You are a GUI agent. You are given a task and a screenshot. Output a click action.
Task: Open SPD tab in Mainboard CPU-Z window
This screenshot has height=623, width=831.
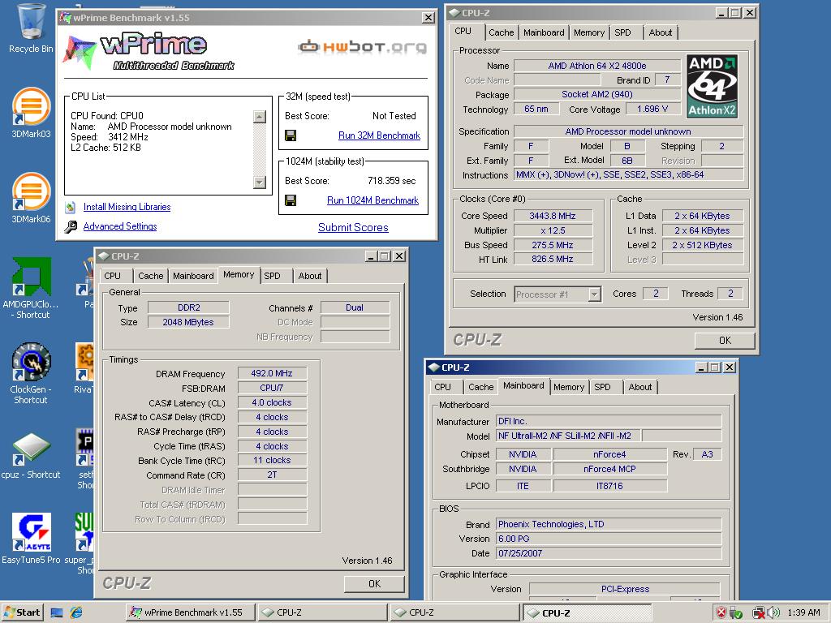[603, 387]
